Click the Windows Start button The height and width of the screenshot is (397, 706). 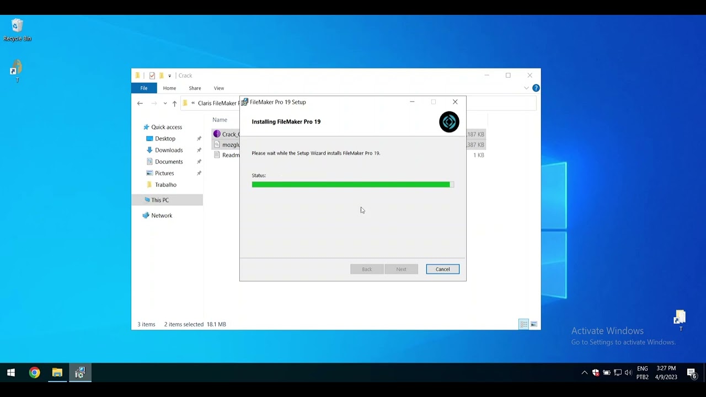[x=10, y=373]
